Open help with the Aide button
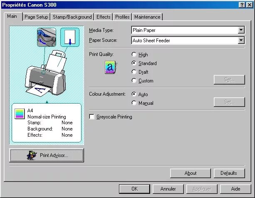This screenshot has height=198, width=255. [x=235, y=189]
